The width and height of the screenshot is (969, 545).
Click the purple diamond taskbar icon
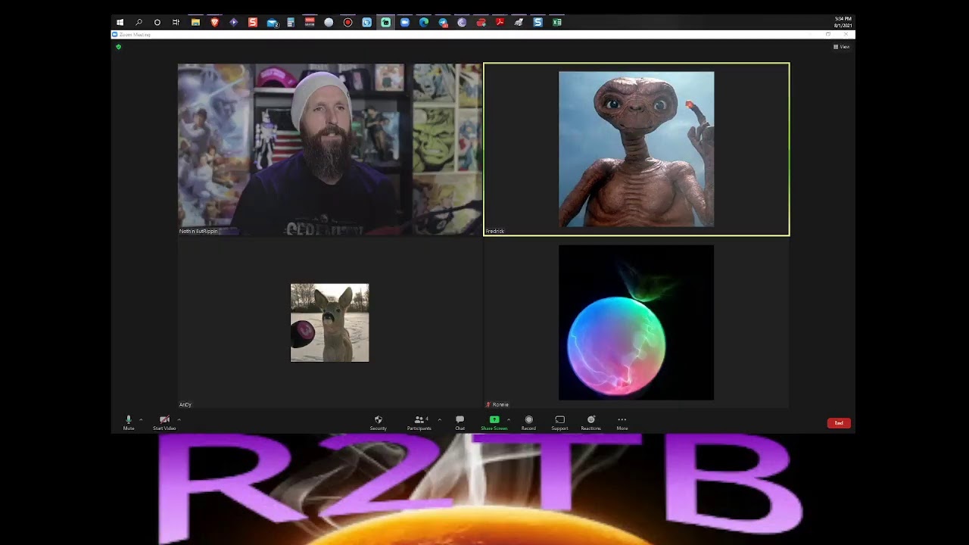pos(234,23)
